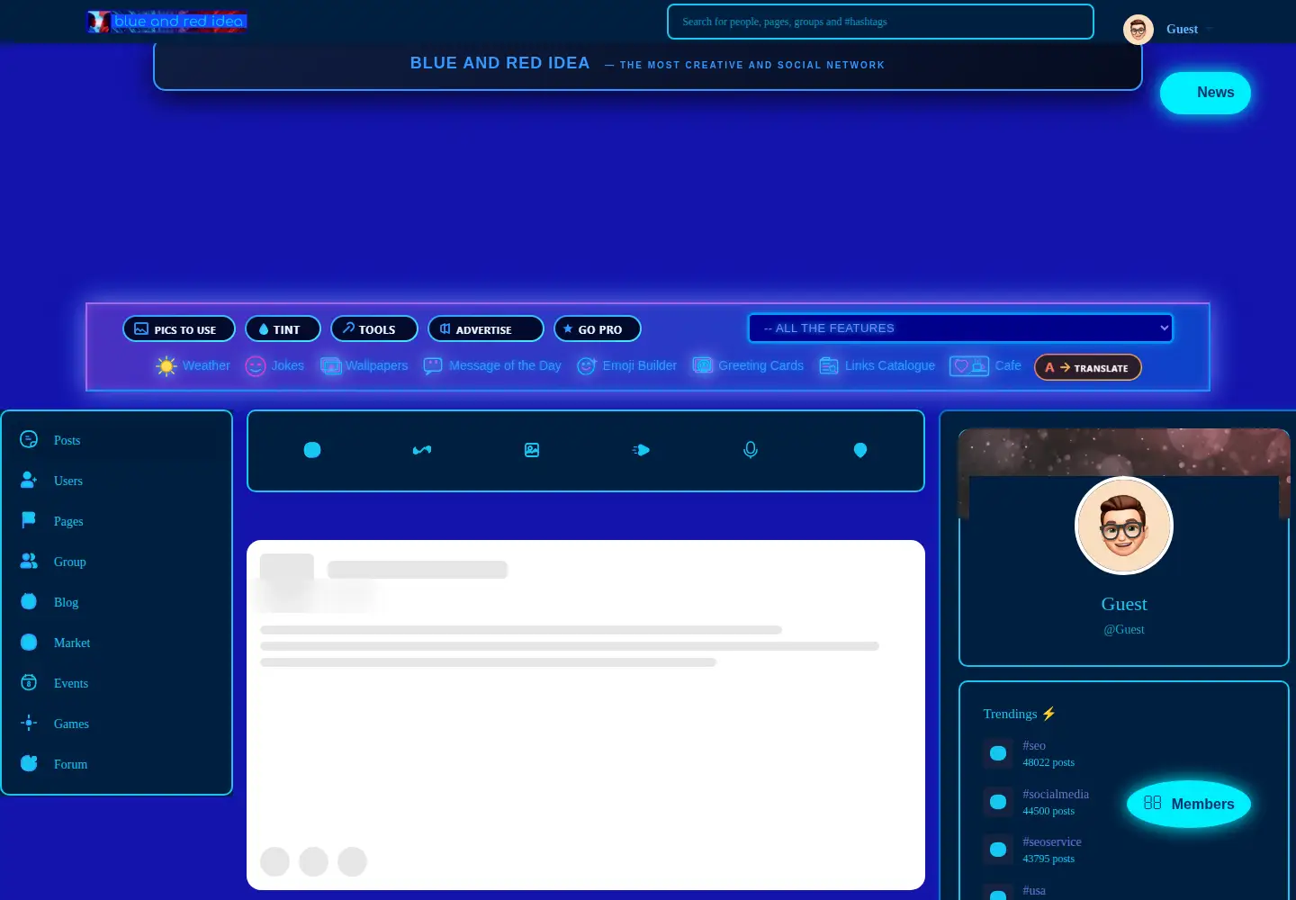This screenshot has width=1296, height=900.
Task: Visit the Cafe feature
Action: click(x=985, y=365)
